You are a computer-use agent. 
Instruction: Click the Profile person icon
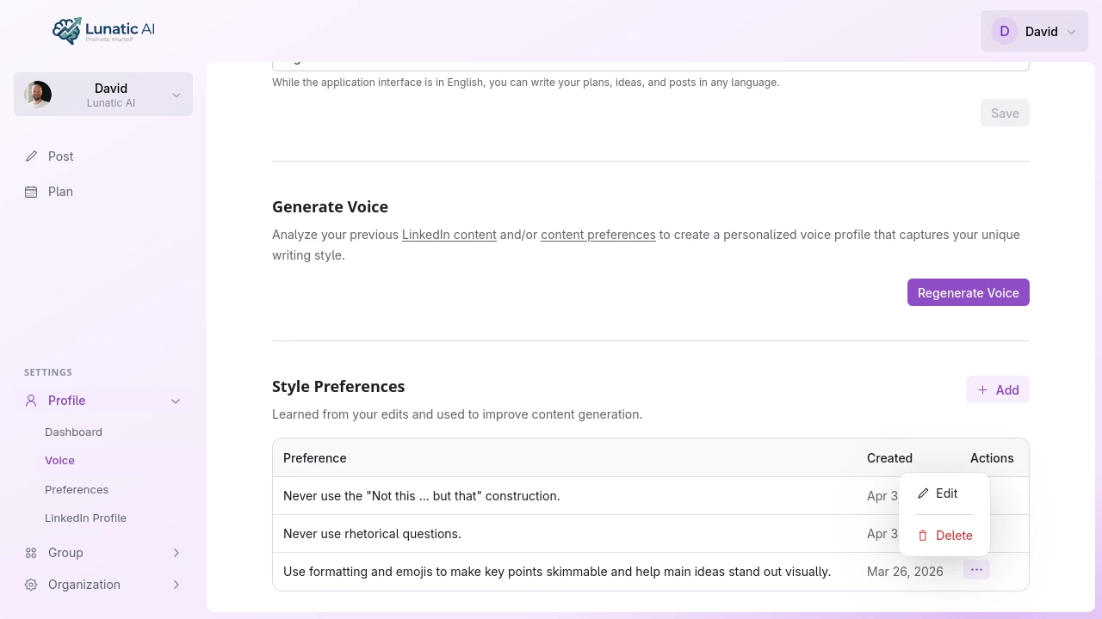coord(31,401)
